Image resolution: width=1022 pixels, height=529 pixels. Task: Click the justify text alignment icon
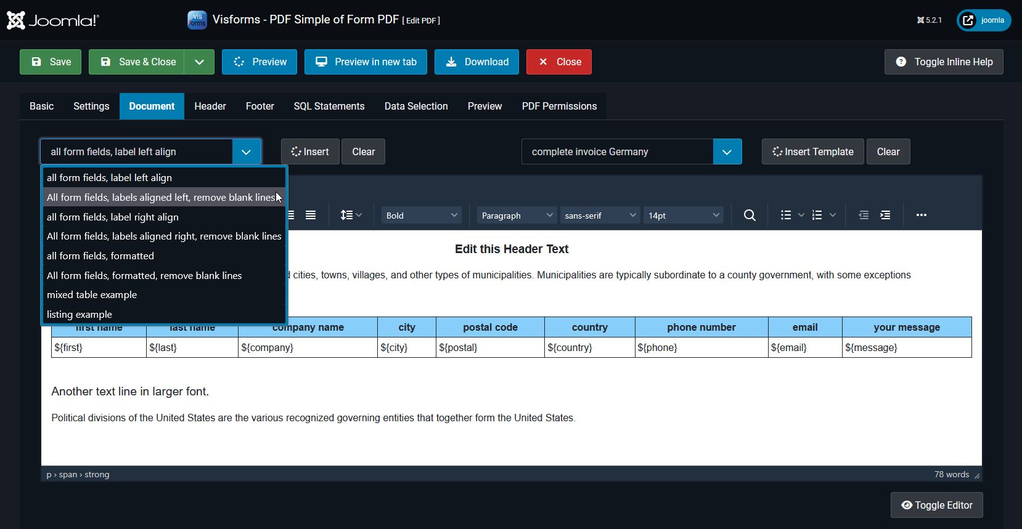click(311, 215)
